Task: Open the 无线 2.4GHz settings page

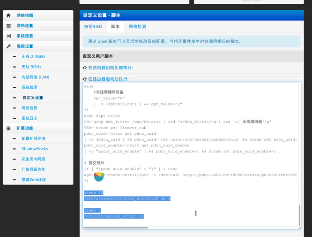Action: click(x=33, y=57)
